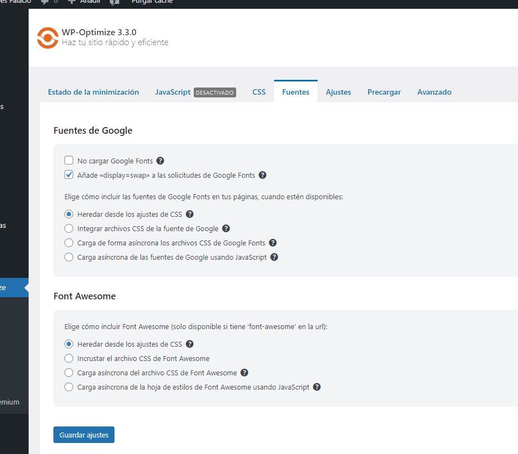Switch to Estado de la minimización tab

click(94, 92)
